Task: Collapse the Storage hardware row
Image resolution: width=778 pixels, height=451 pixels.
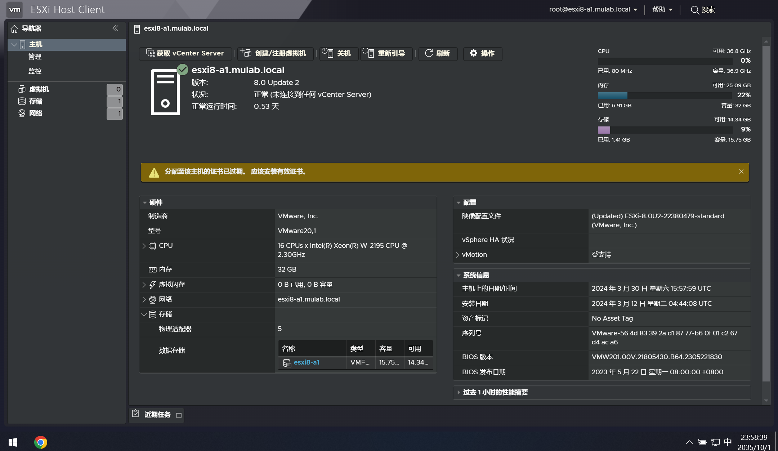Action: (144, 314)
